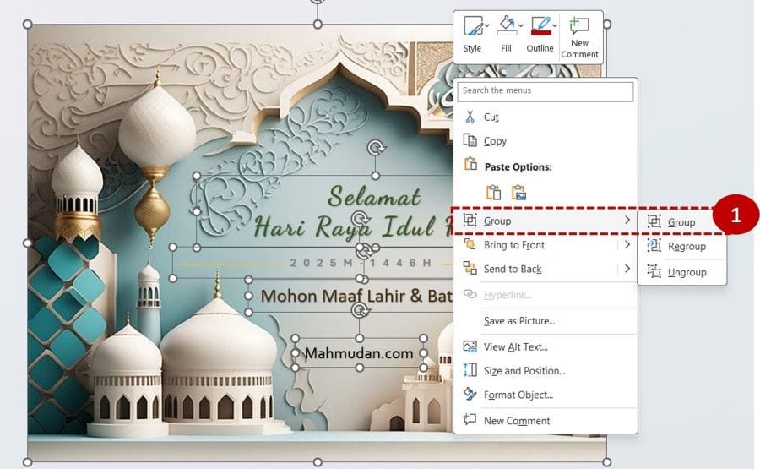Viewport: 760px width, 469px height.
Task: Click the Outline pen icon
Action: click(540, 24)
